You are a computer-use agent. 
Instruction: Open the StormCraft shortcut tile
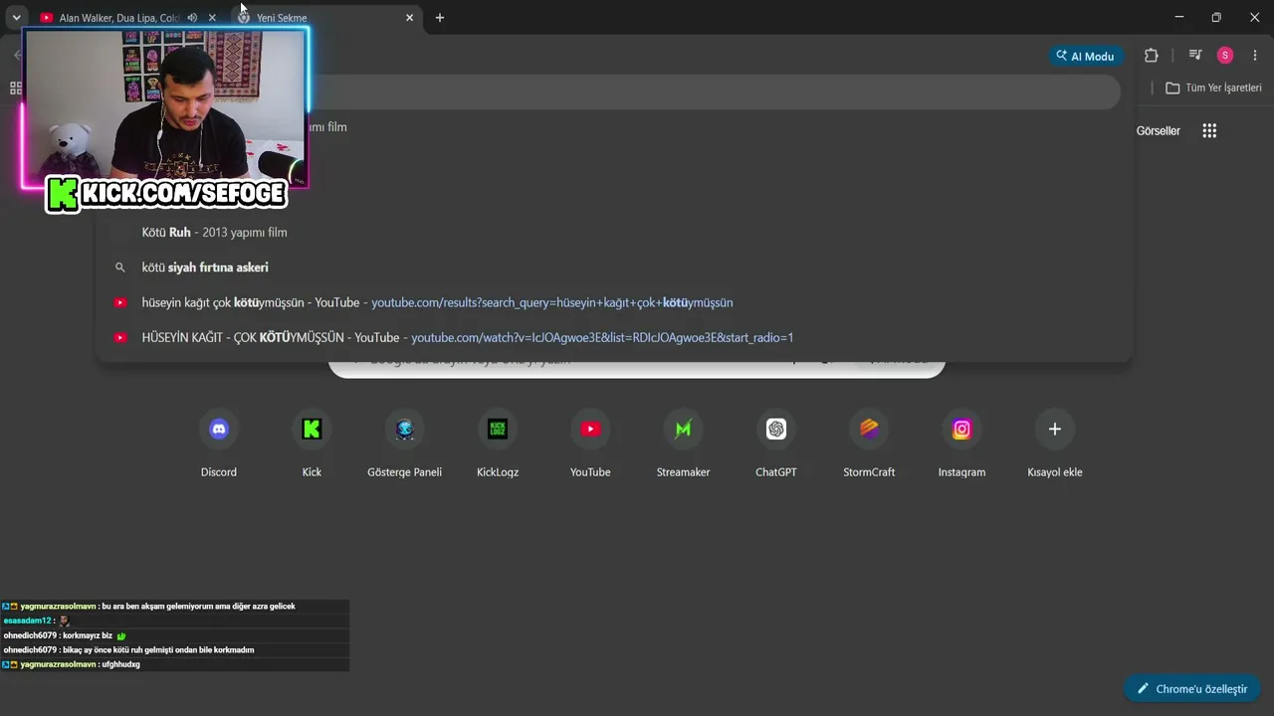(x=869, y=444)
